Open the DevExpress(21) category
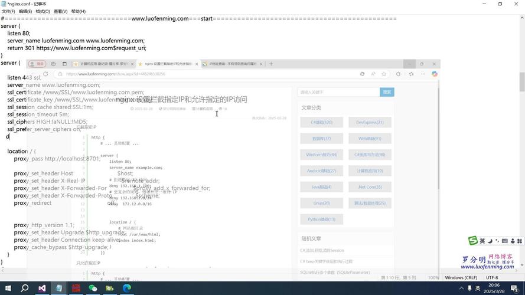This screenshot has height=295, width=525. (x=370, y=122)
